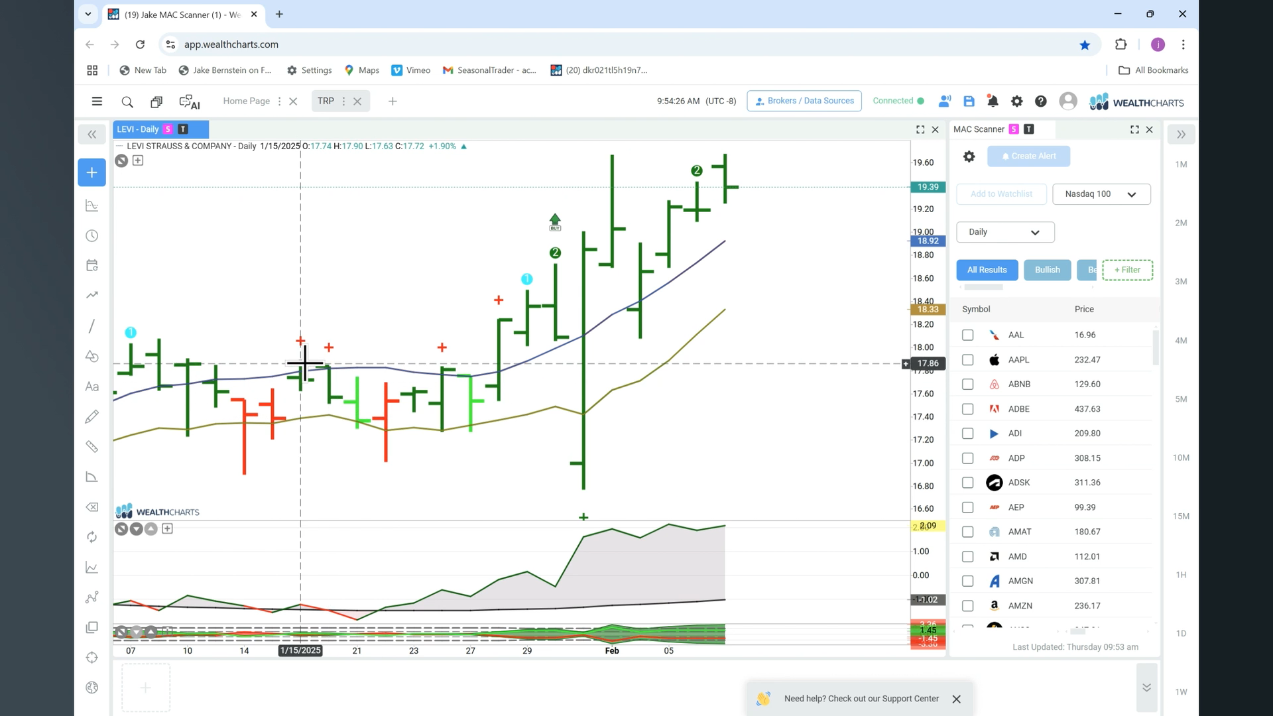This screenshot has width=1273, height=716.
Task: Switch to the Home Page tab
Action: coord(246,101)
